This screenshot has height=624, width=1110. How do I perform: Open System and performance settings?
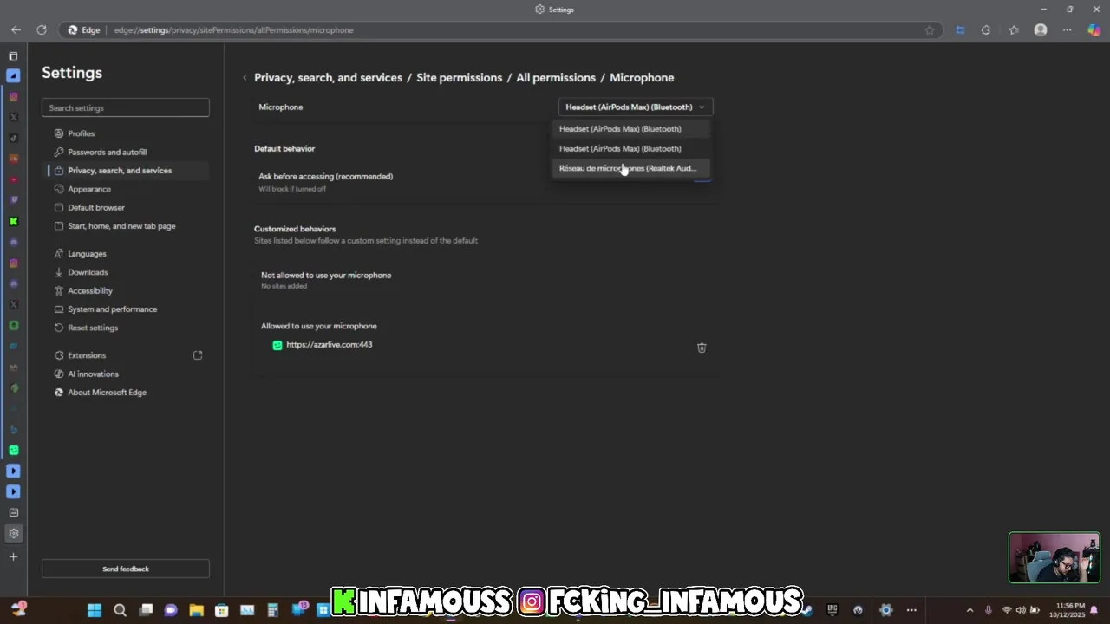[113, 309]
